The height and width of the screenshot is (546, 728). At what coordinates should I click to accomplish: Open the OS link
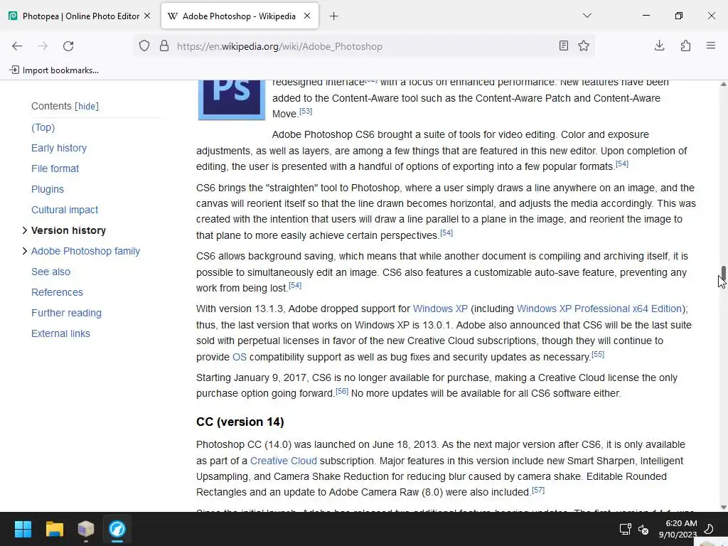240,357
